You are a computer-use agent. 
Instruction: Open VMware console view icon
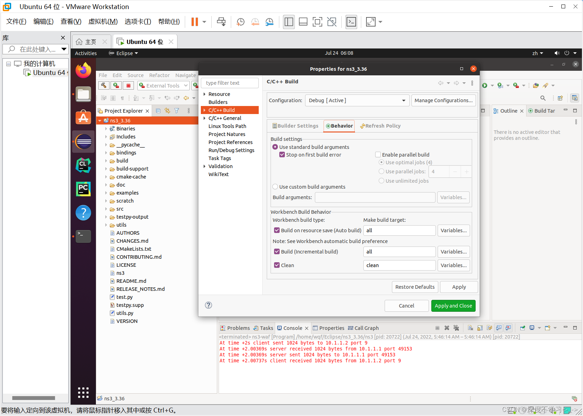[x=351, y=22]
